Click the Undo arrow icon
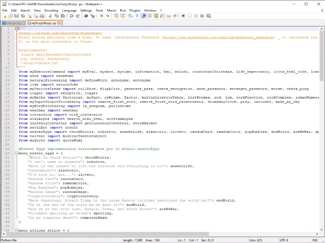 pos(72,17)
